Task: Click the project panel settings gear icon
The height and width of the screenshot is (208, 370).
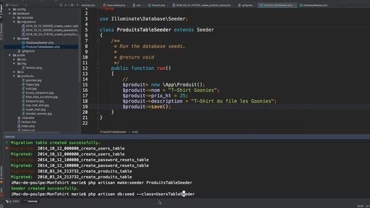Action: (x=72, y=5)
